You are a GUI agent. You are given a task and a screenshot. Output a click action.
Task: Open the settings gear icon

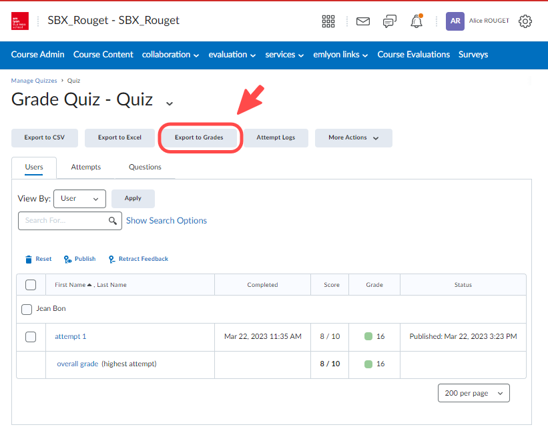tap(525, 21)
